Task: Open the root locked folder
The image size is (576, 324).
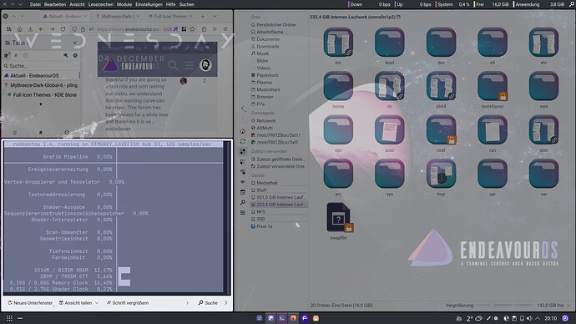Action: 441,129
